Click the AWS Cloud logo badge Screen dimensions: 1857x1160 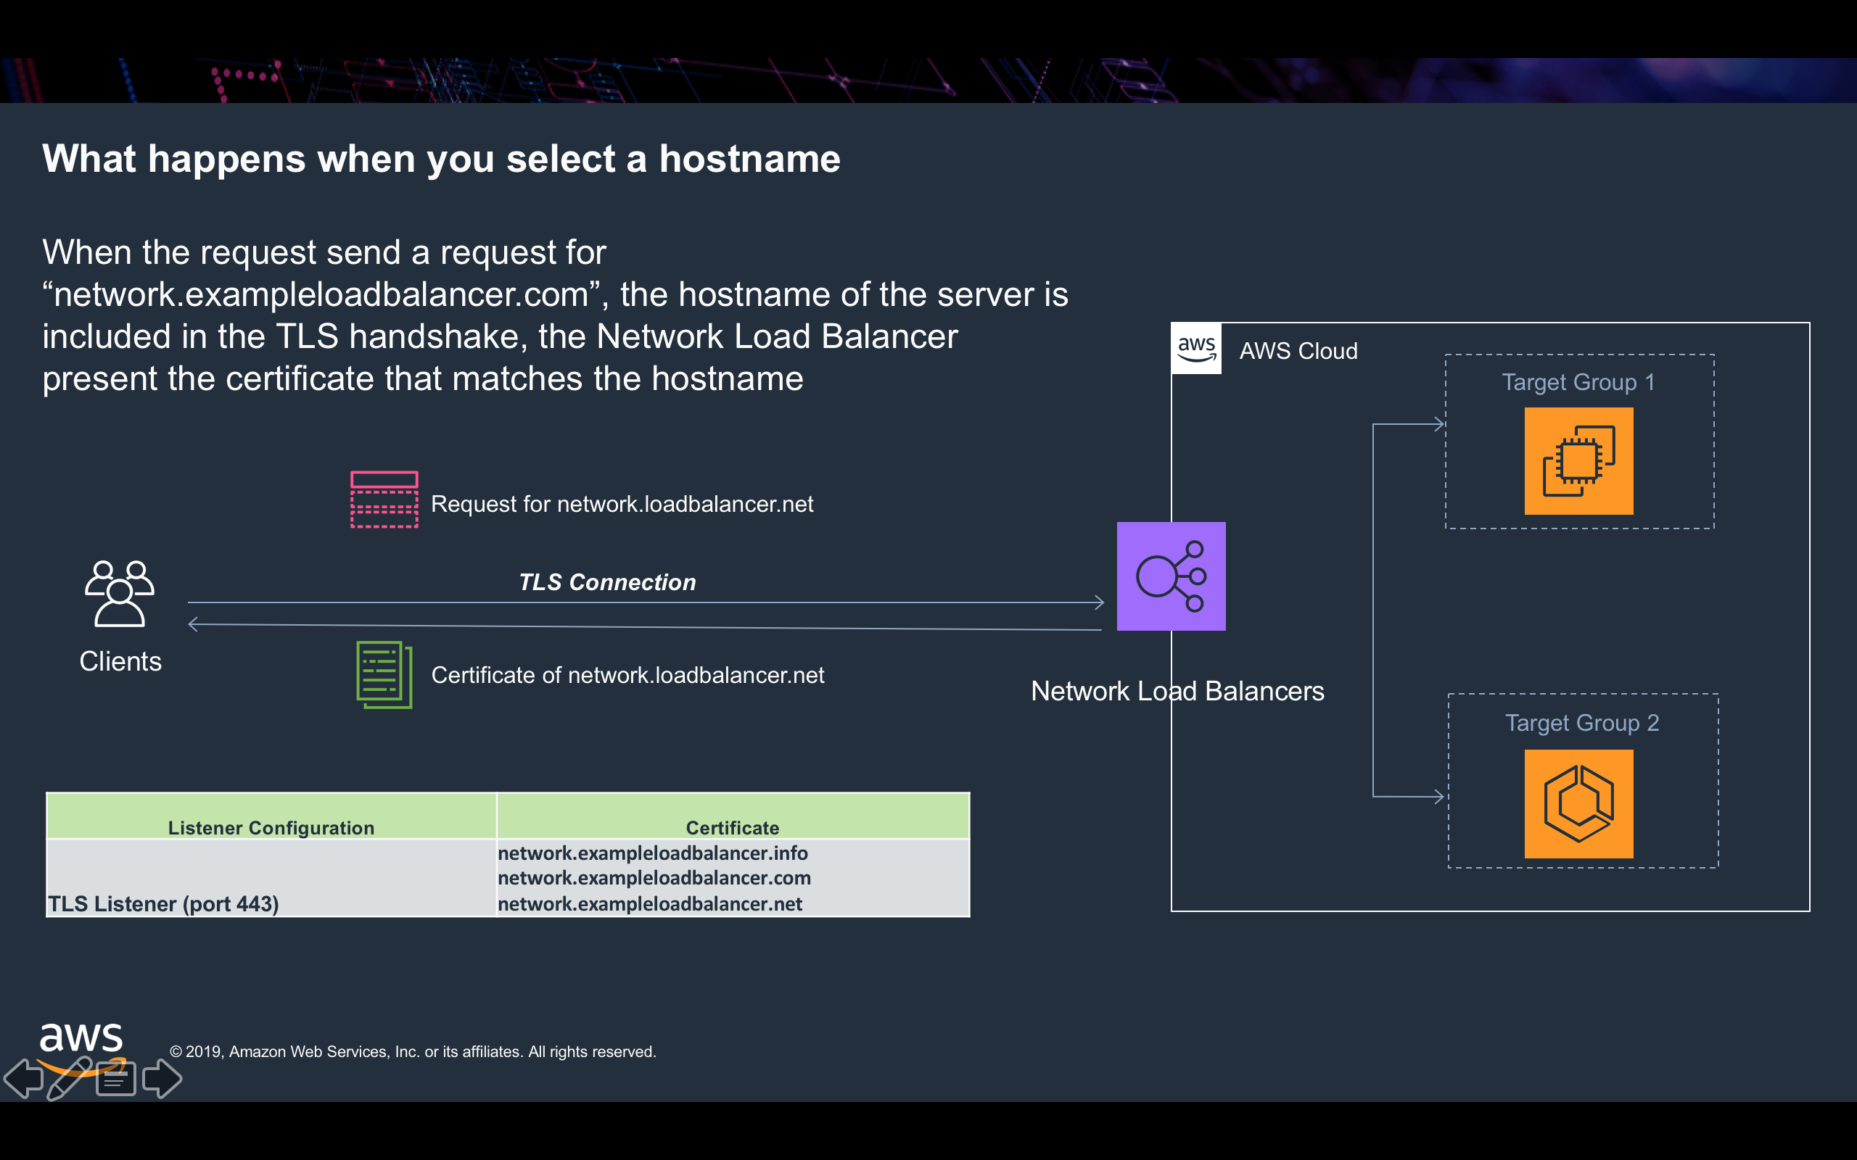(x=1195, y=349)
